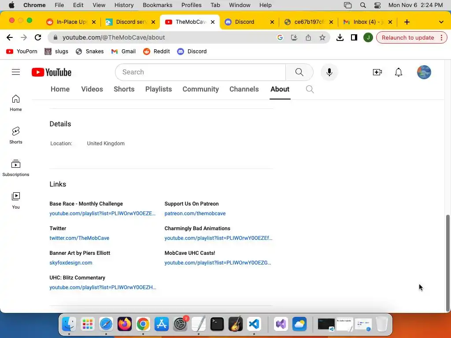The height and width of the screenshot is (338, 451).
Task: Open macOS Control Center icon
Action: tap(377, 5)
